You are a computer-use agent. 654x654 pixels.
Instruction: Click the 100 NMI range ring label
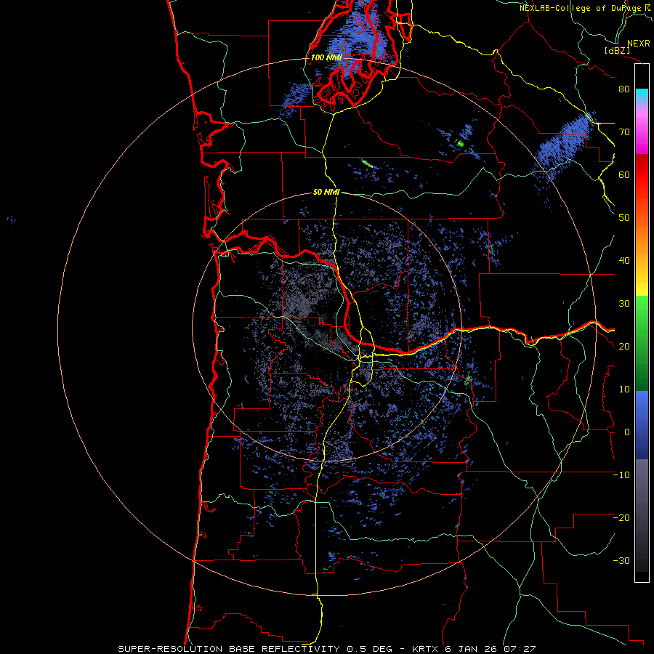326,57
